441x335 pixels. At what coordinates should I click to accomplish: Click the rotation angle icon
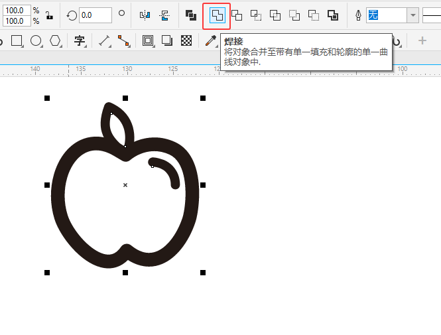pyautogui.click(x=72, y=15)
